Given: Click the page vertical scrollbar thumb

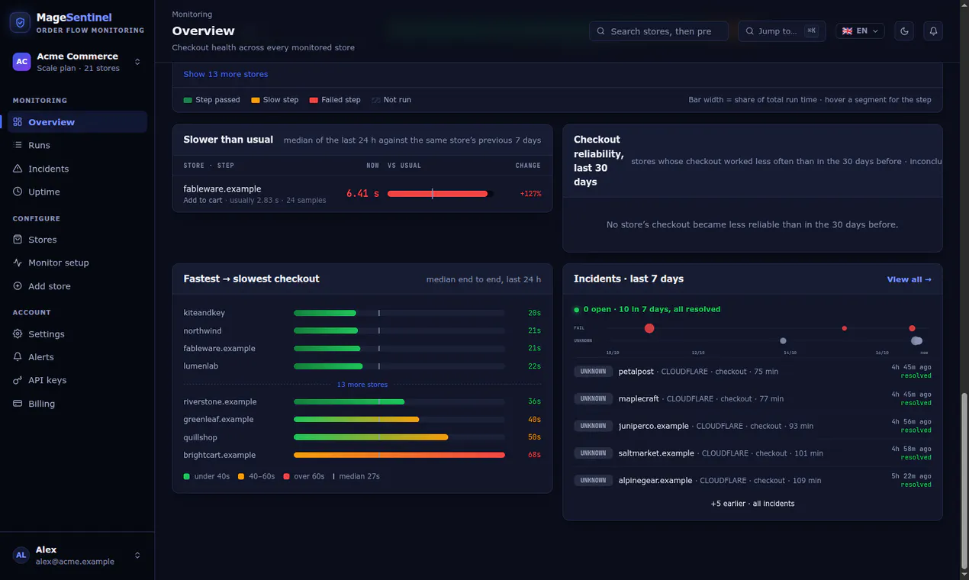Looking at the screenshot, I should pyautogui.click(x=964, y=481).
